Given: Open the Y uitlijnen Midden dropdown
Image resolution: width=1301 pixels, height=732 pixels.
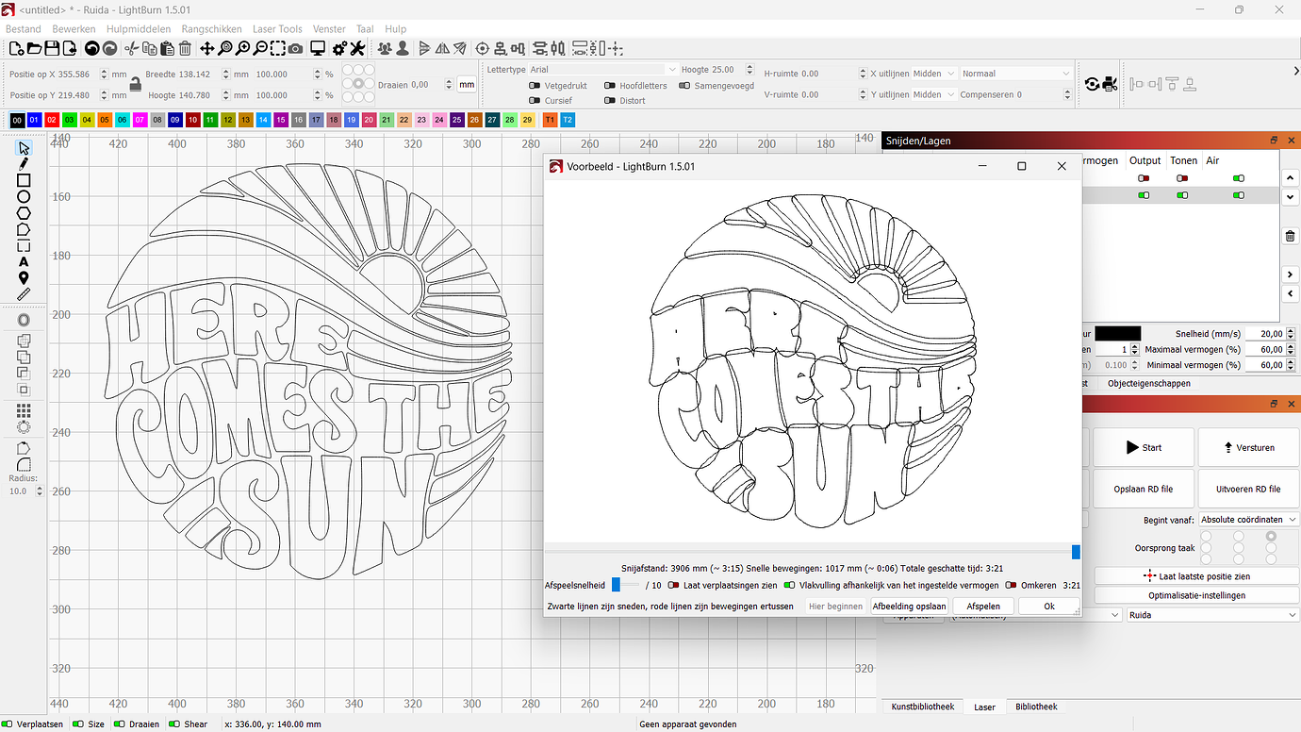Looking at the screenshot, I should [934, 94].
